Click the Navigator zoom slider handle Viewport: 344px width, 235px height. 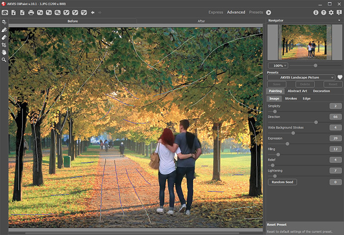click(x=315, y=65)
